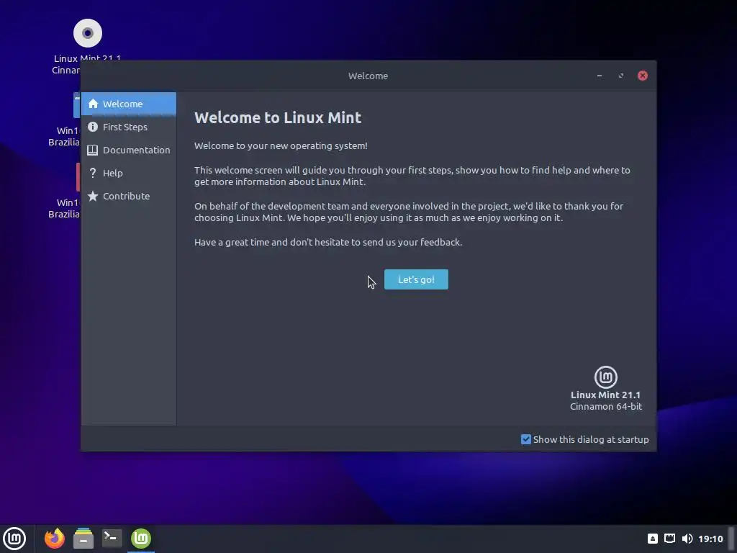Close the Welcome window
Viewport: 737px width, 553px height.
click(x=643, y=76)
